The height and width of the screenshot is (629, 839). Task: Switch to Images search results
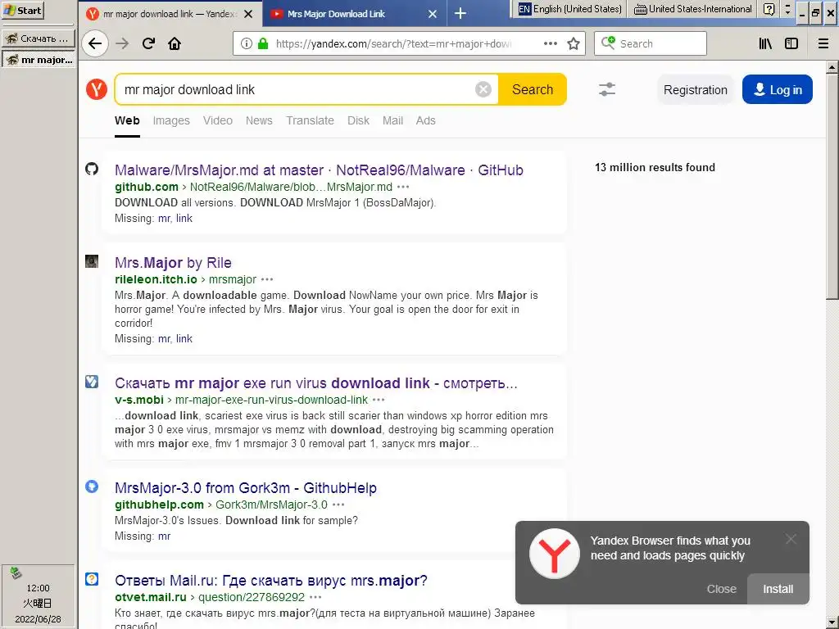click(x=171, y=121)
